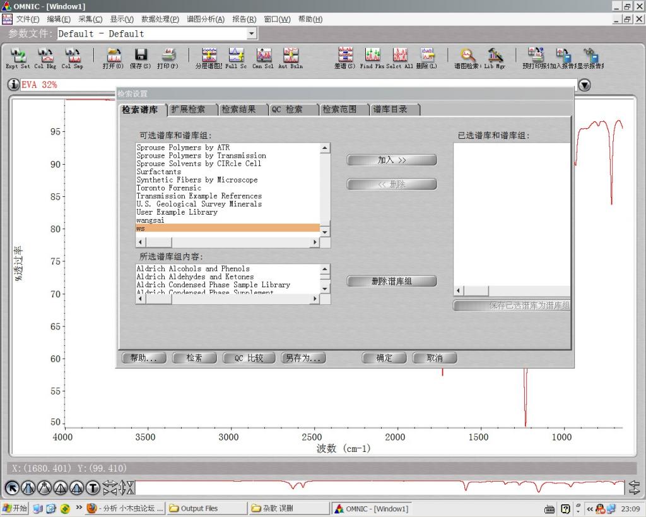Image resolution: width=646 pixels, height=517 pixels.
Task: Open 报告(R) menu
Action: pyautogui.click(x=244, y=20)
